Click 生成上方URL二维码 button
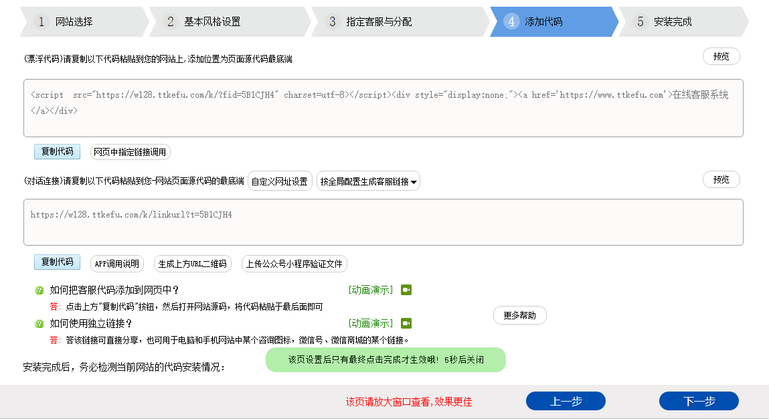Viewport: 769px width, 419px height. (x=192, y=264)
